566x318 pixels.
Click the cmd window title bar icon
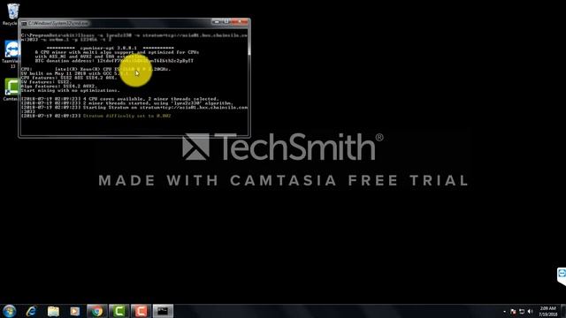pos(24,24)
